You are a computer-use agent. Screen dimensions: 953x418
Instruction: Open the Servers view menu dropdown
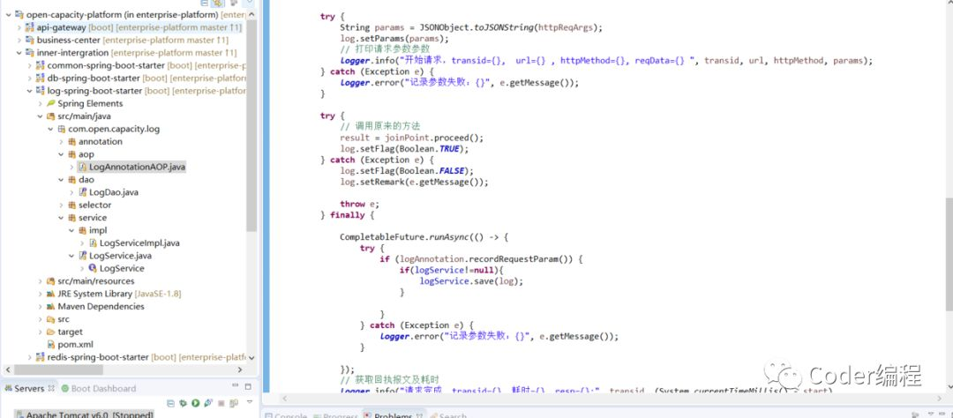tap(249, 403)
